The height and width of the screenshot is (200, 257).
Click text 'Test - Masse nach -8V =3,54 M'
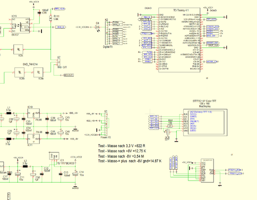[121, 156]
